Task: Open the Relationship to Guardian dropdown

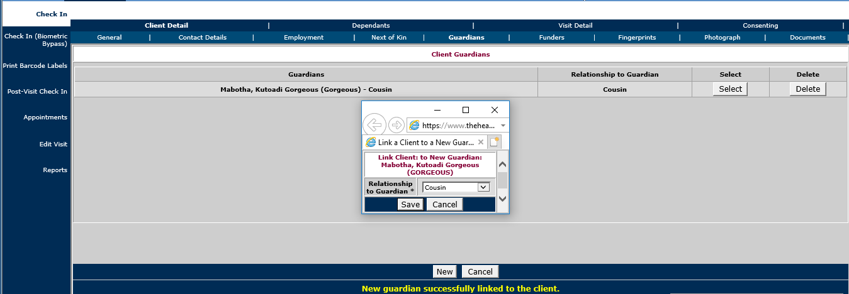Action: click(x=456, y=187)
